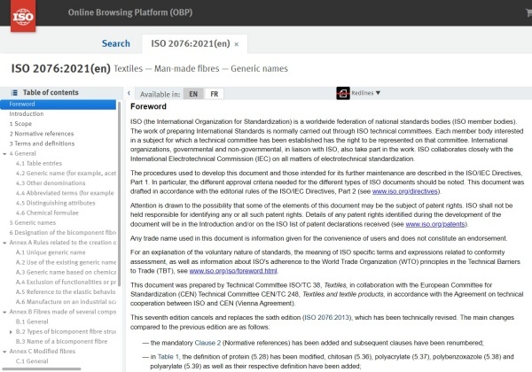Go to A.5 Reference to the elastic behaviour

[66, 291]
